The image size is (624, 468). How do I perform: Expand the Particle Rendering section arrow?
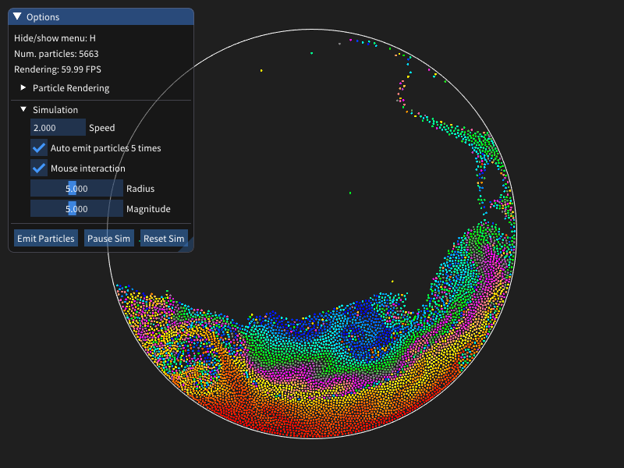pos(23,87)
